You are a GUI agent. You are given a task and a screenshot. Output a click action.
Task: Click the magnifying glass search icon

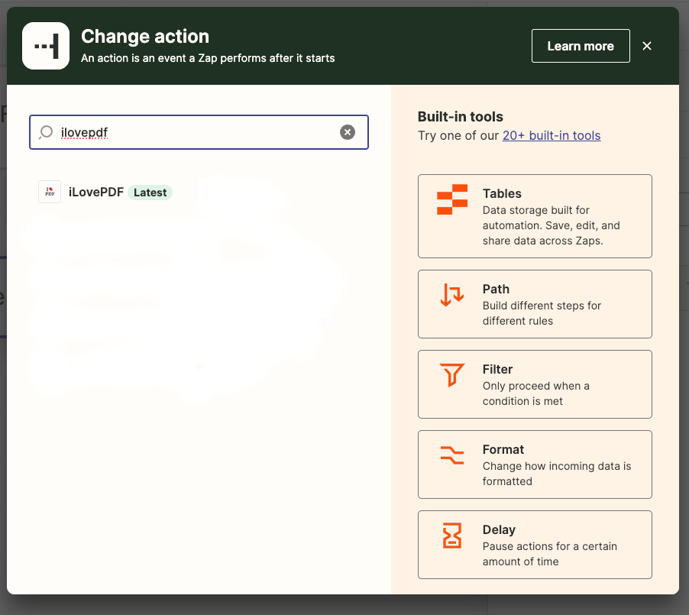(x=46, y=132)
